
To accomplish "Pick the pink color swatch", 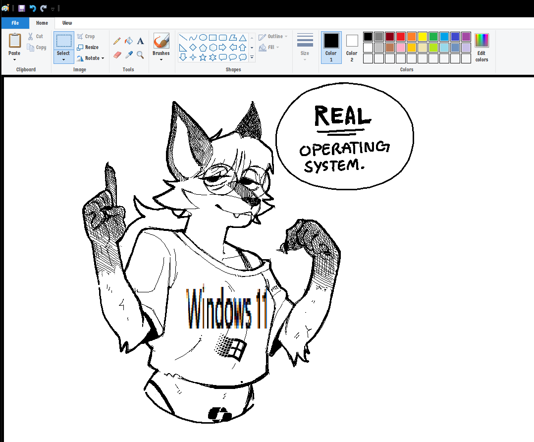I will [400, 48].
